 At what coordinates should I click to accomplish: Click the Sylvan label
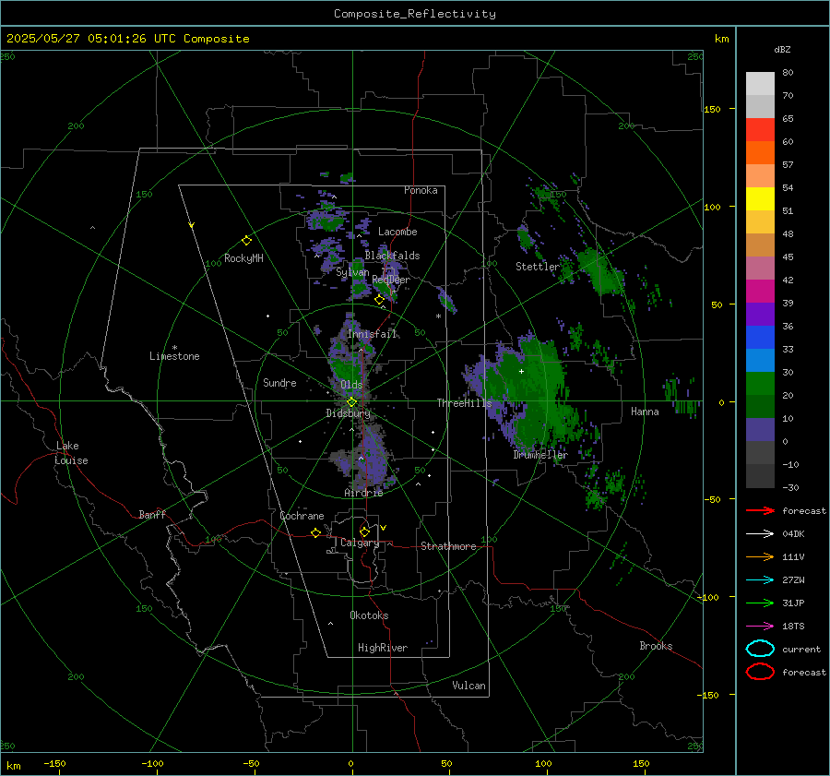(x=352, y=272)
